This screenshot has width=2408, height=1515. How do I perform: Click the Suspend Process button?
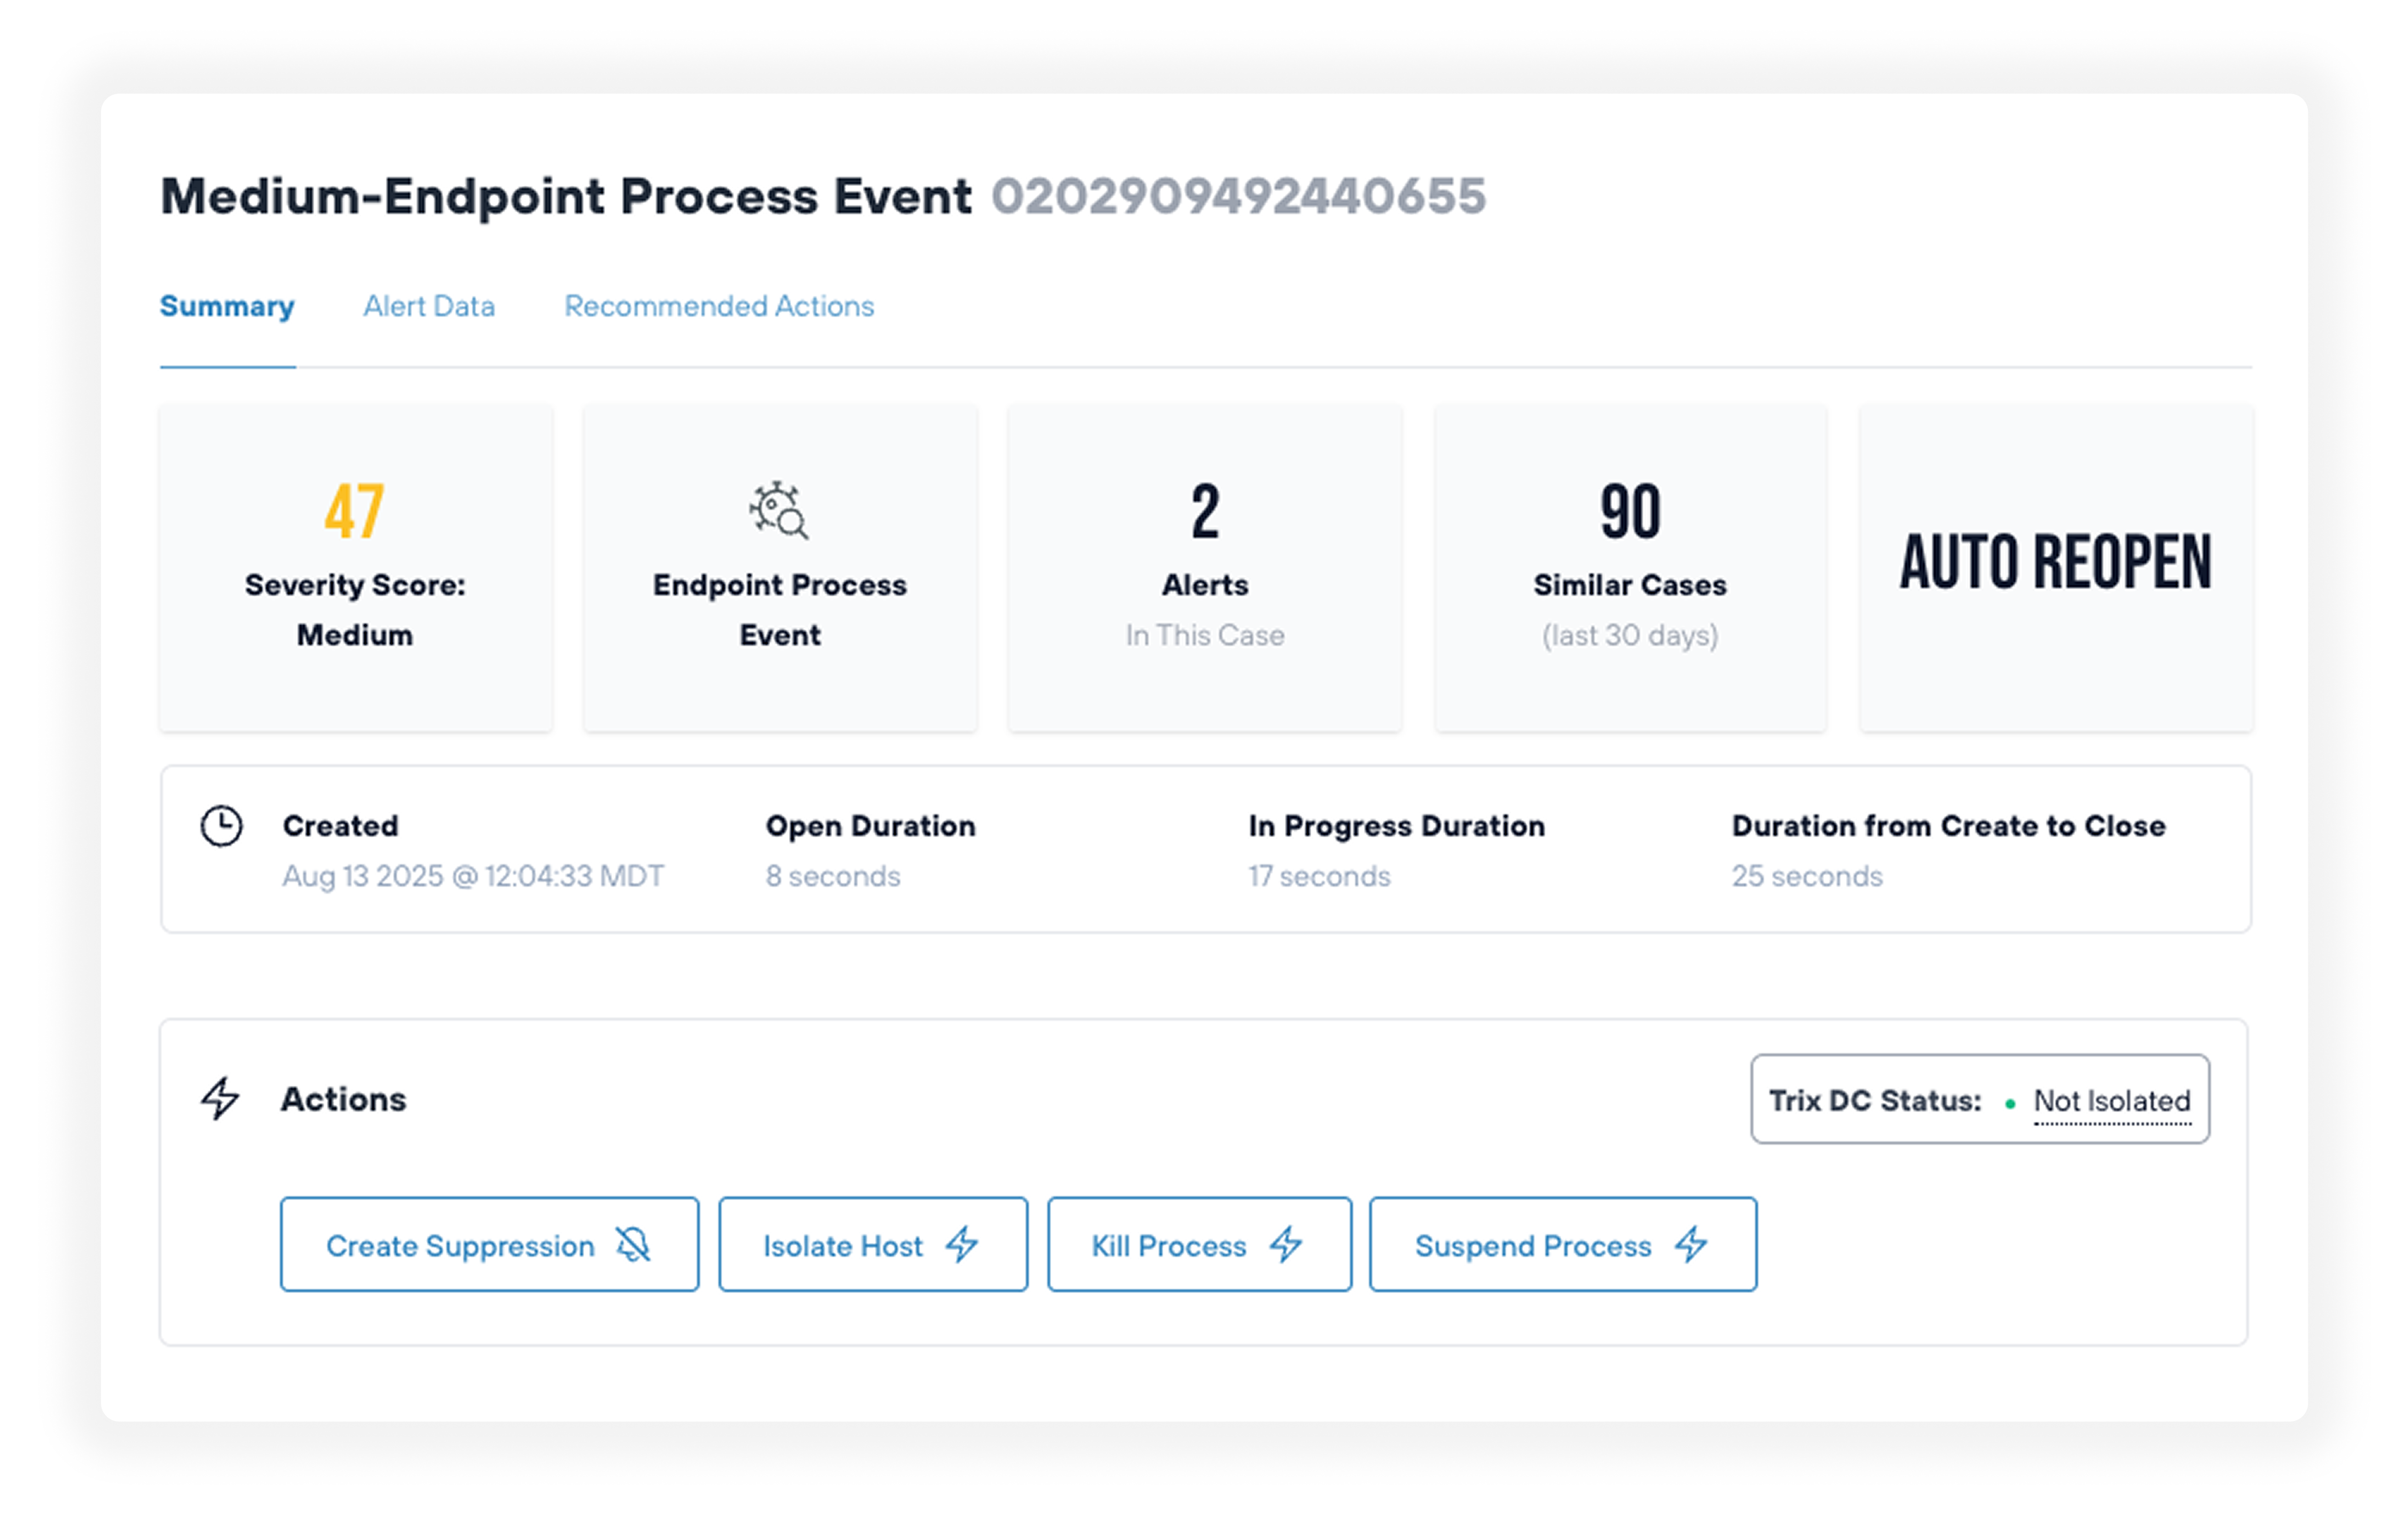click(x=1563, y=1245)
